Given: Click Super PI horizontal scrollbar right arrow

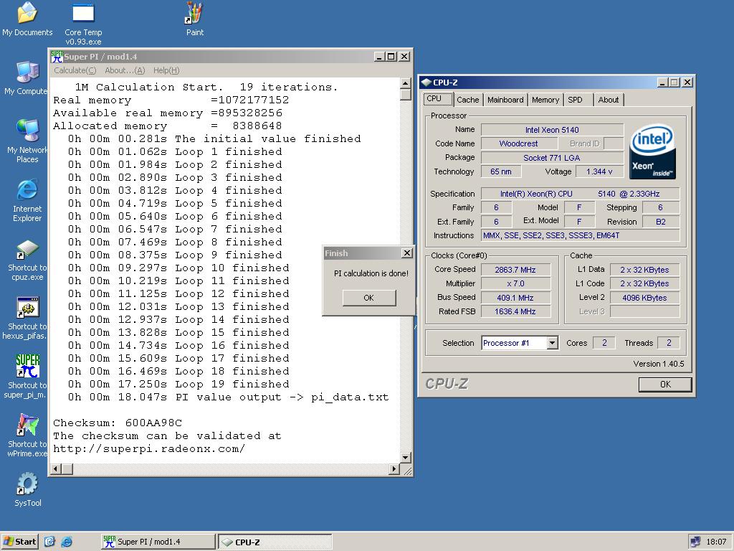Looking at the screenshot, I should [394, 468].
